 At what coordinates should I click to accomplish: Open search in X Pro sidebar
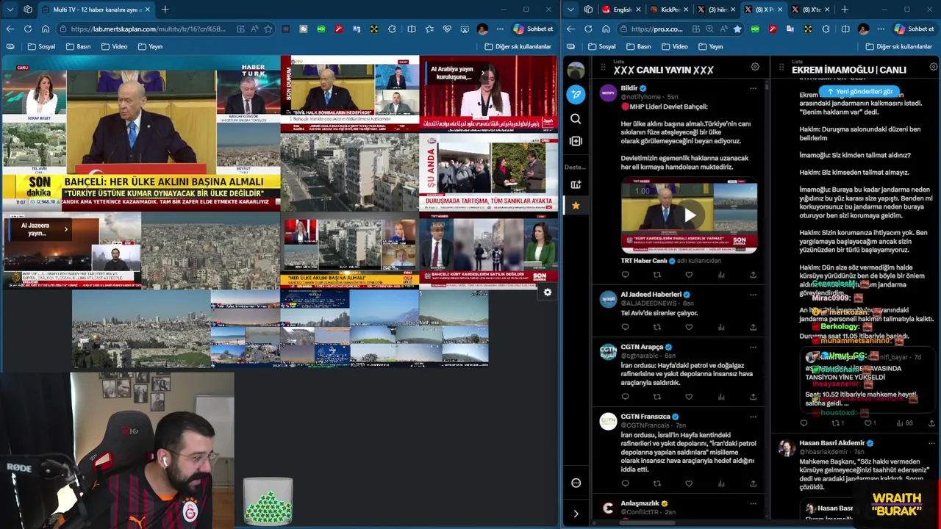(x=576, y=118)
